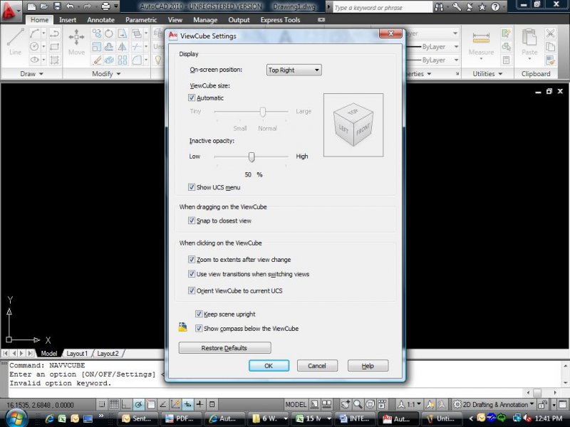
Task: Click the ViewCube preview thumbnail
Action: 353,125
